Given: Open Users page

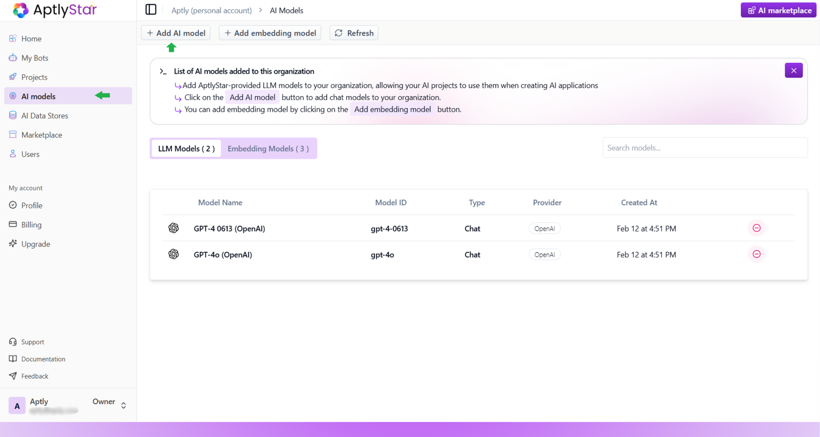Looking at the screenshot, I should tap(68, 154).
